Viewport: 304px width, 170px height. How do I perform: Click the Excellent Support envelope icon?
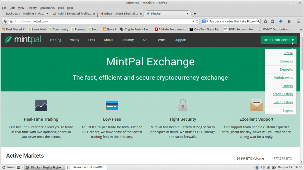(256, 105)
